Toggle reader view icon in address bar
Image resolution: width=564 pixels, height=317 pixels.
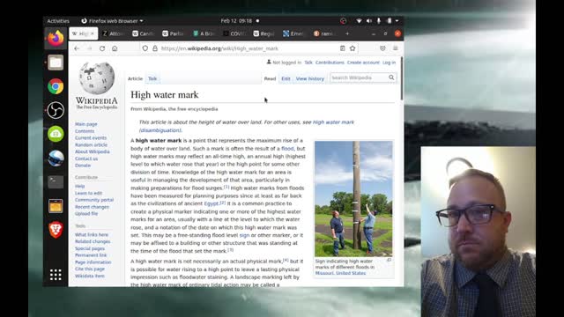point(343,48)
